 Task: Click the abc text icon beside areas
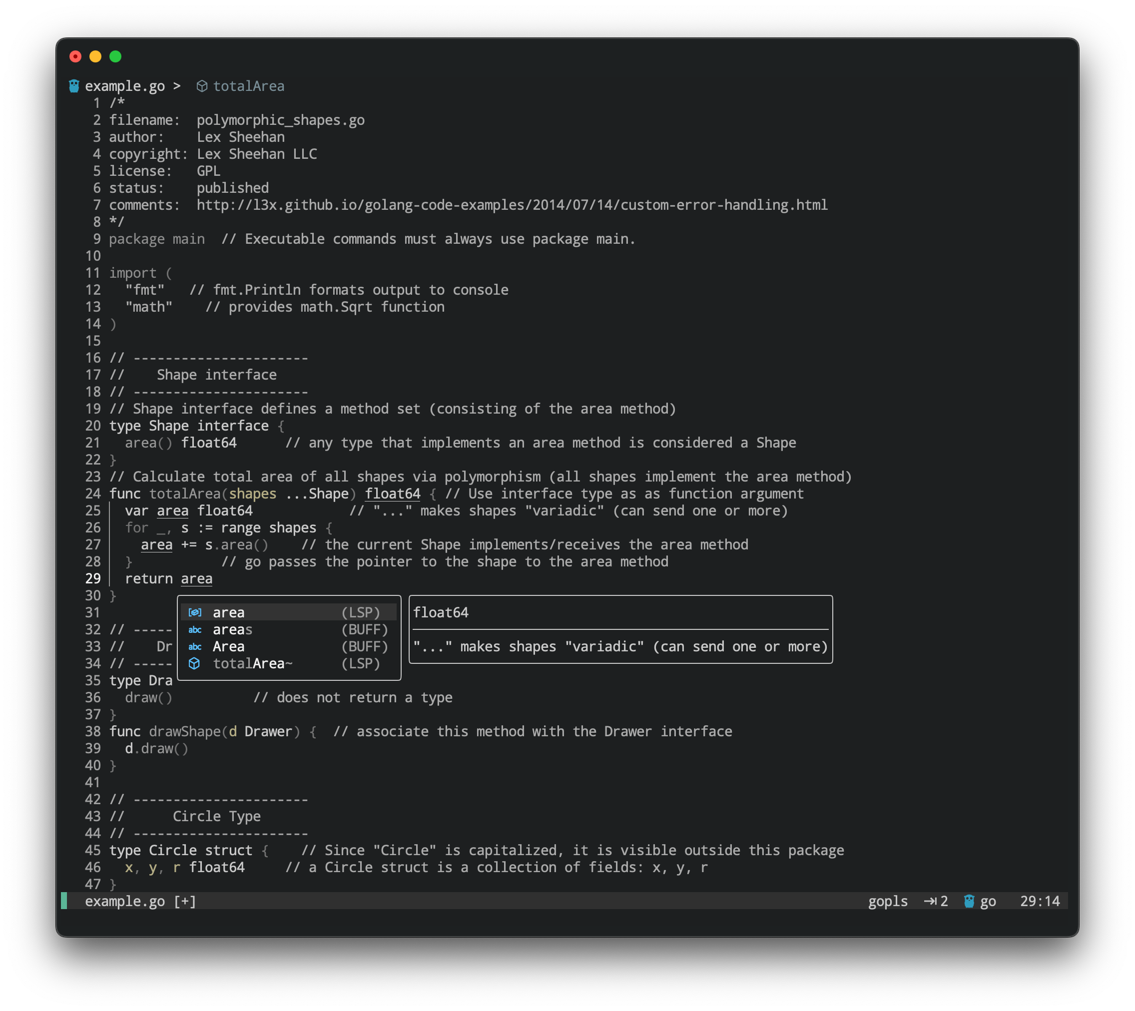click(195, 629)
